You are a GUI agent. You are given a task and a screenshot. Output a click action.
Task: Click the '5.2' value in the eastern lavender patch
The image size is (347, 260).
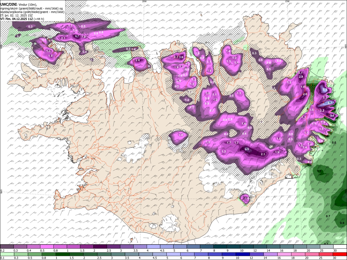(325, 90)
